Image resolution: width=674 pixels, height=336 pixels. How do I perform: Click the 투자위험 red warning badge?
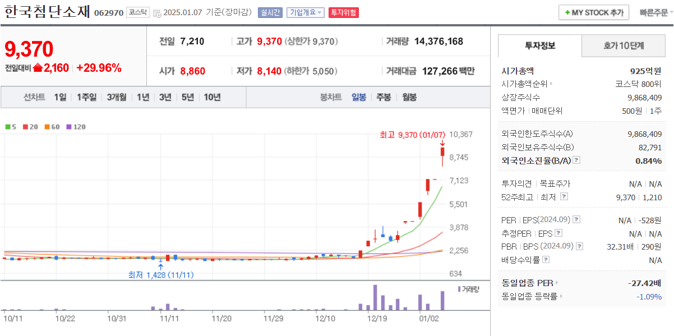click(344, 12)
